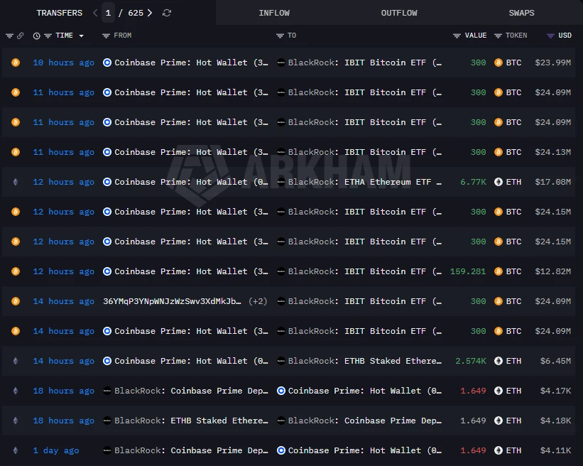Open Coinbase Prime sender on $23.99M row
The image size is (583, 466).
(x=191, y=63)
